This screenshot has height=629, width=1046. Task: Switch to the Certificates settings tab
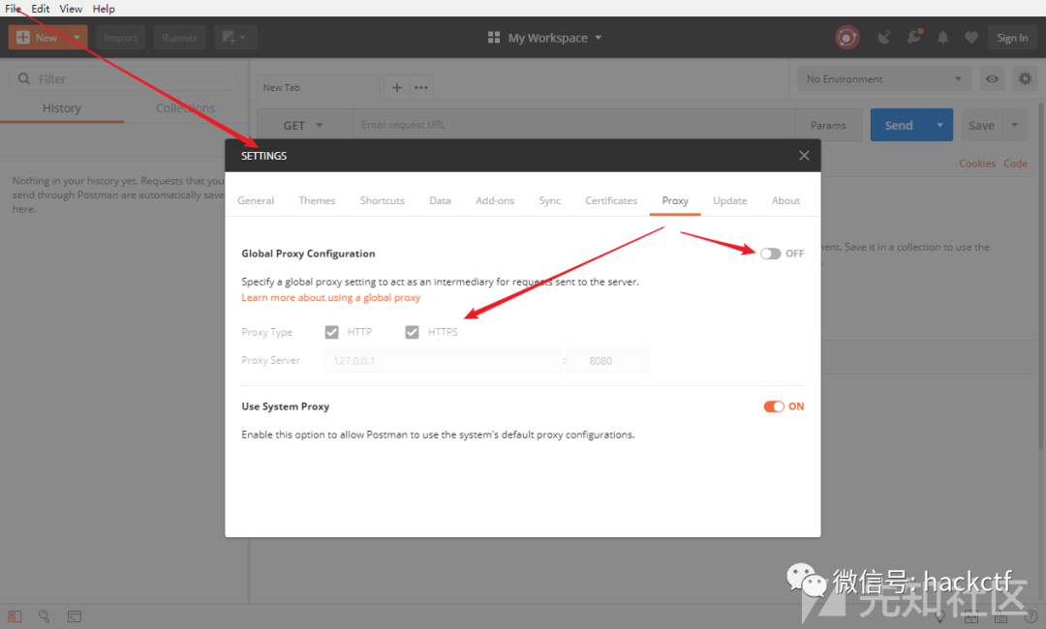[x=611, y=200]
